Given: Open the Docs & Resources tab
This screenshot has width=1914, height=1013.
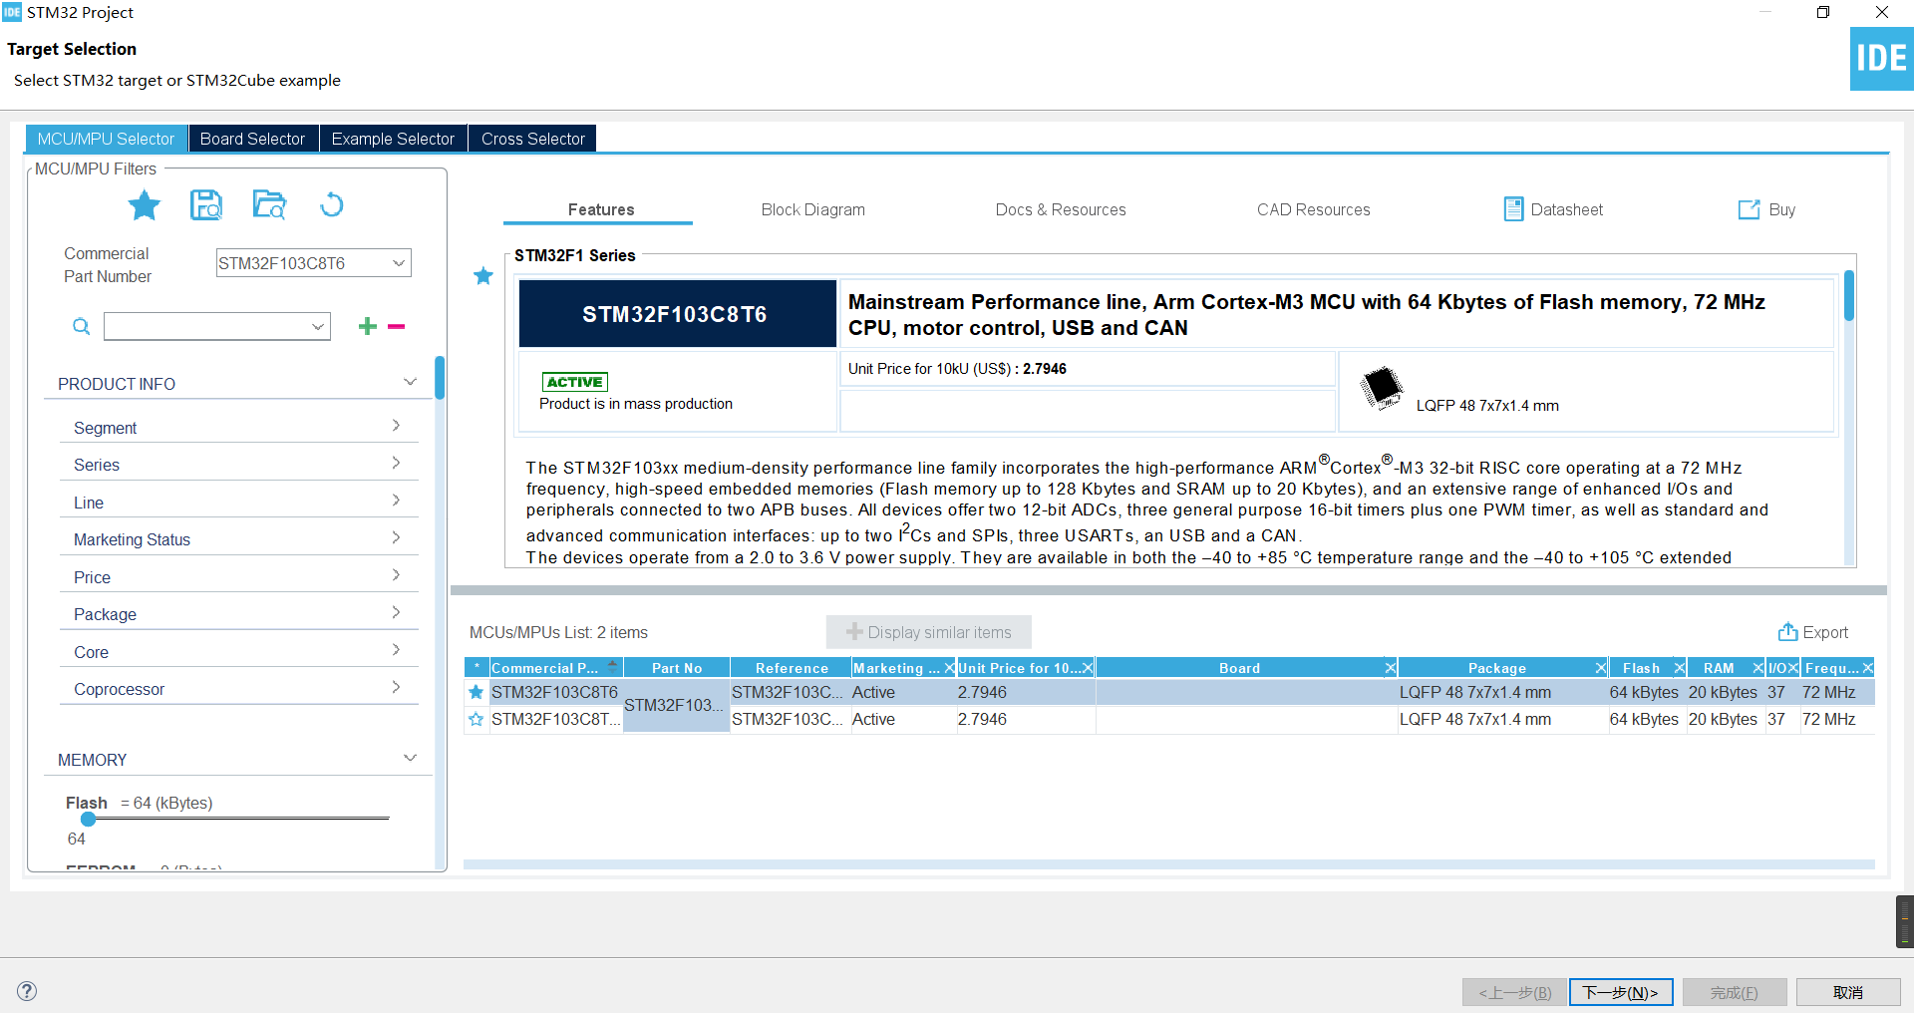Looking at the screenshot, I should [x=1061, y=209].
